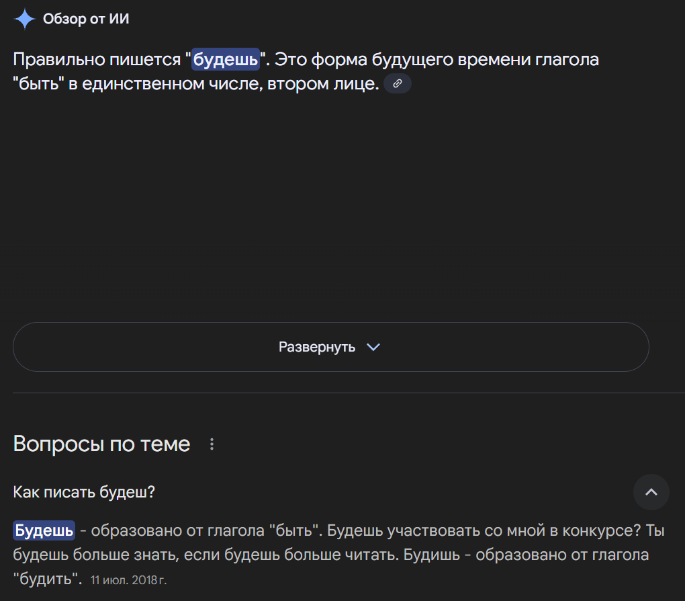Click the date "11 июл. 2018 г."

pyautogui.click(x=128, y=579)
